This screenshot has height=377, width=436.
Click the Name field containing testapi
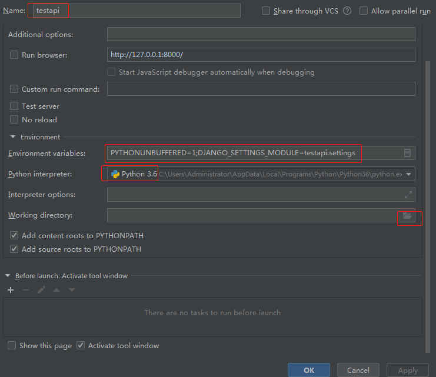[137, 11]
